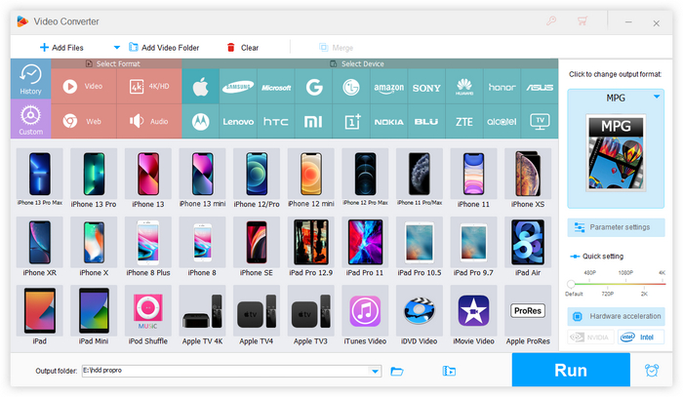Click Add Video Folder
This screenshot has height=397, width=683.
click(x=164, y=48)
